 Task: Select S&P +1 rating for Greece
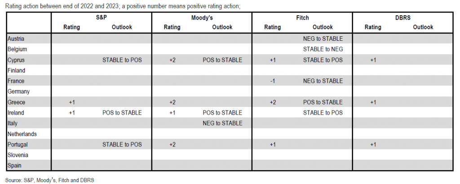[72, 102]
